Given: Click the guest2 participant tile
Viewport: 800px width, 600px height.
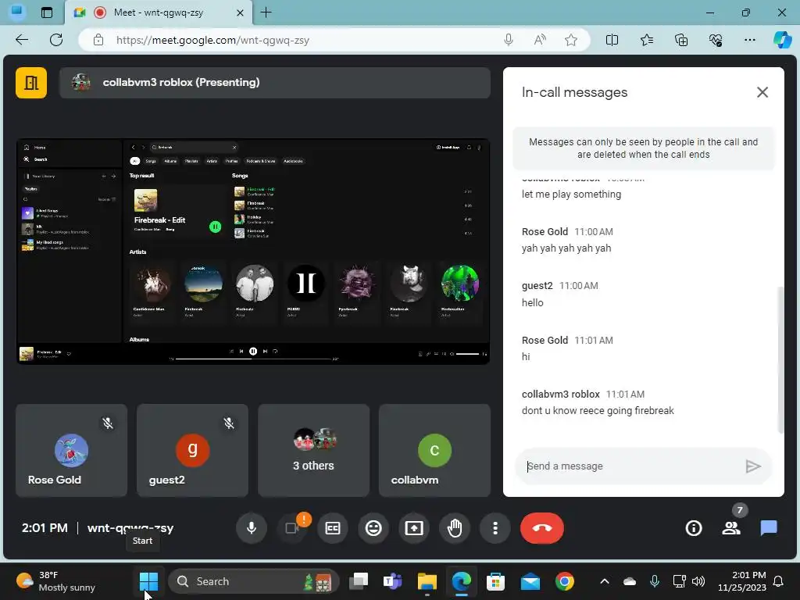Looking at the screenshot, I should coord(192,451).
